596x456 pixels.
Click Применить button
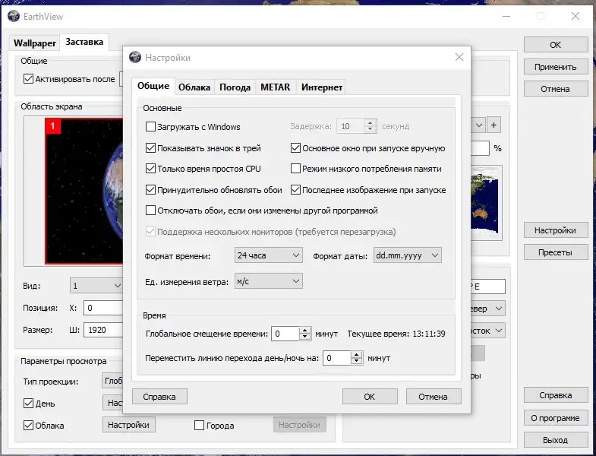(x=555, y=67)
